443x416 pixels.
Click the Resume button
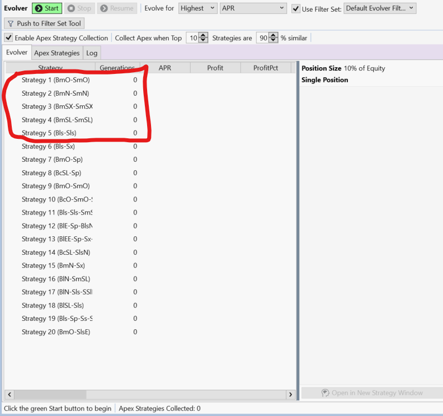pyautogui.click(x=117, y=8)
